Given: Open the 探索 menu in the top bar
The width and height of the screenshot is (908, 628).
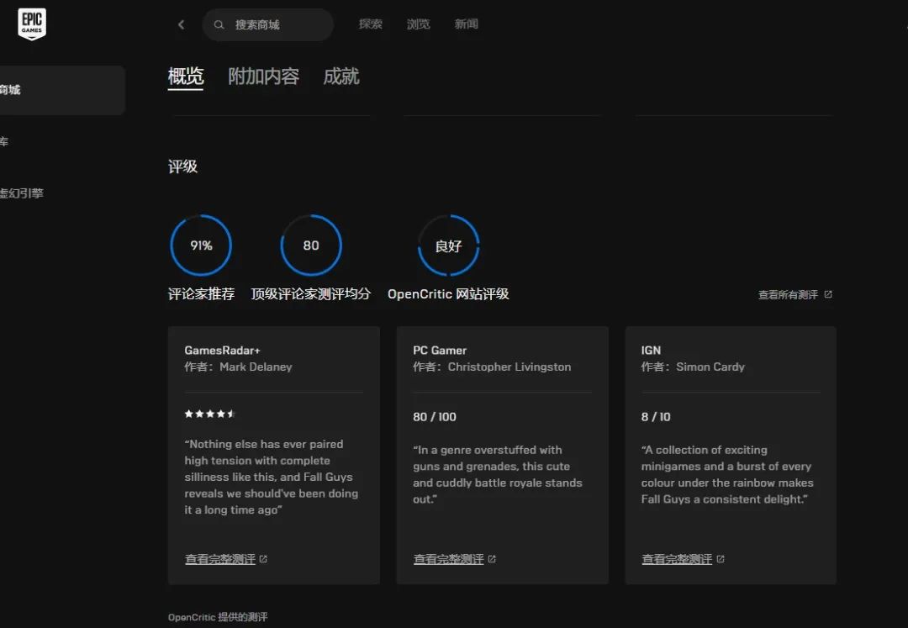Looking at the screenshot, I should tap(371, 24).
